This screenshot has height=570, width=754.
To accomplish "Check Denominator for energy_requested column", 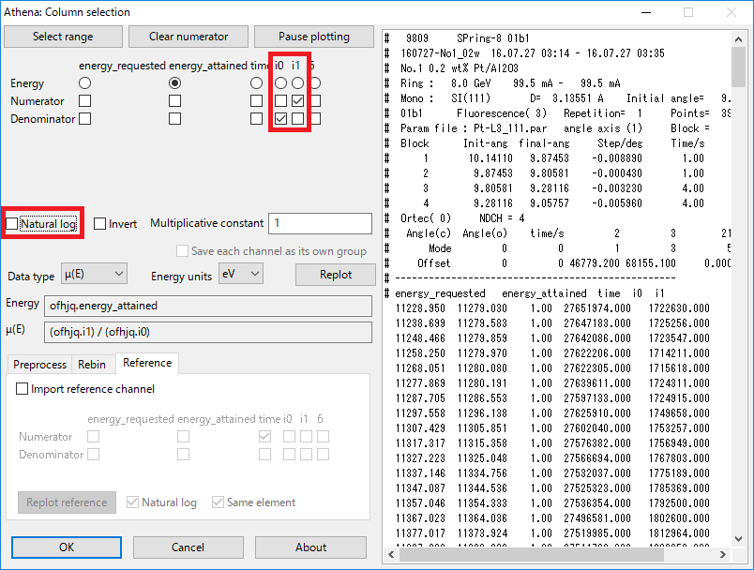I will point(84,119).
